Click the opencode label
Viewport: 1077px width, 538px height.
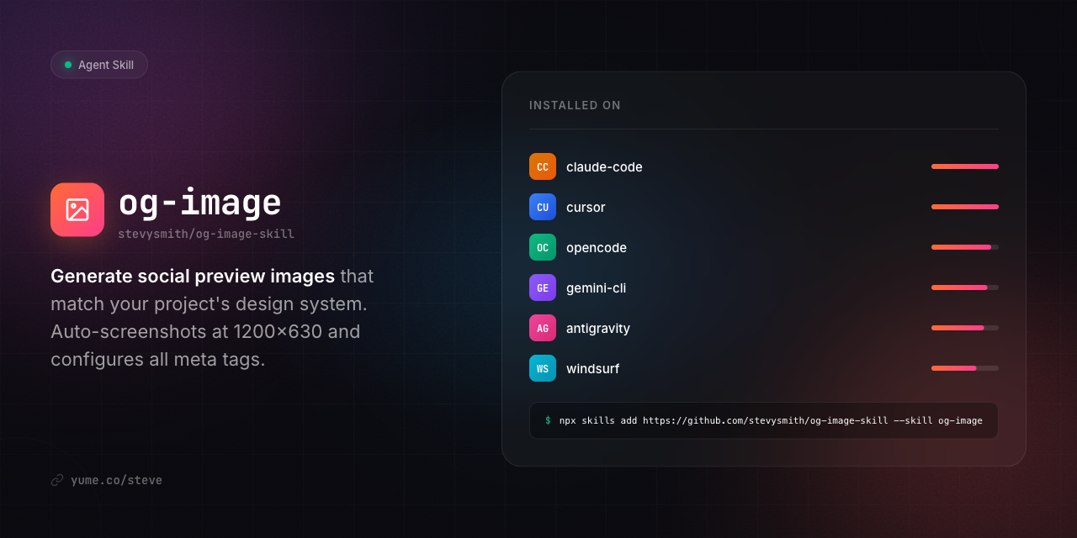tap(597, 248)
